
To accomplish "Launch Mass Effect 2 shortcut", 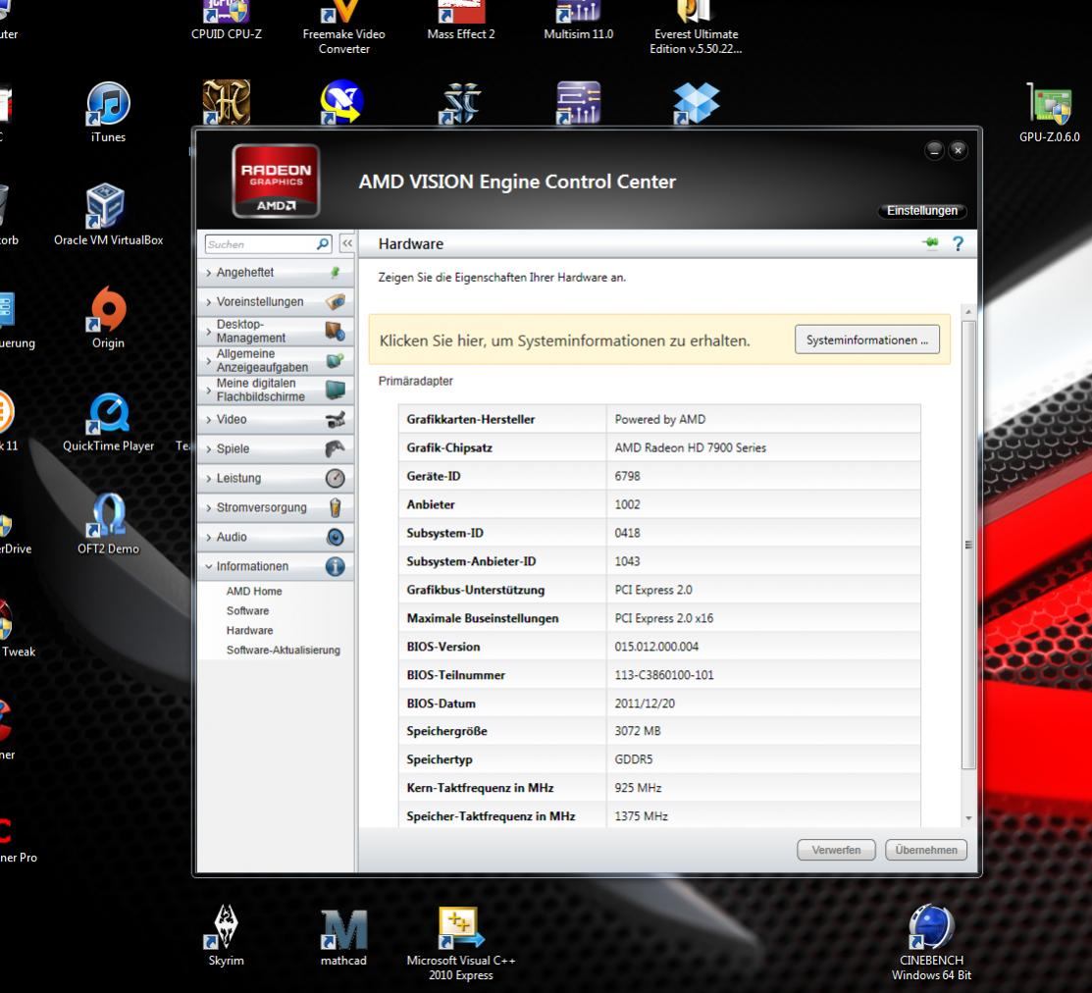I will coord(461,20).
